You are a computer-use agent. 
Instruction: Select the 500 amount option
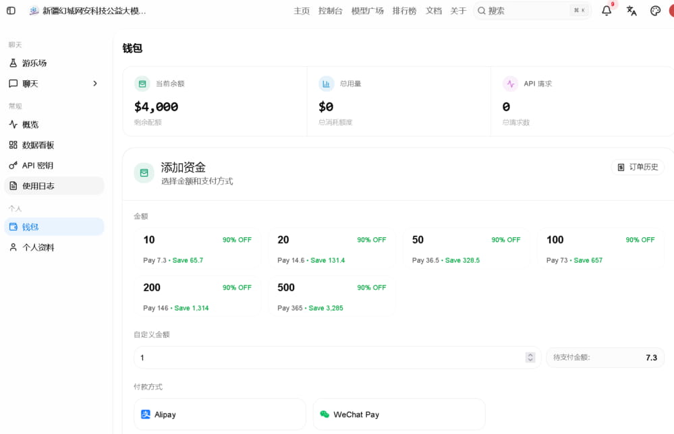tap(332, 297)
